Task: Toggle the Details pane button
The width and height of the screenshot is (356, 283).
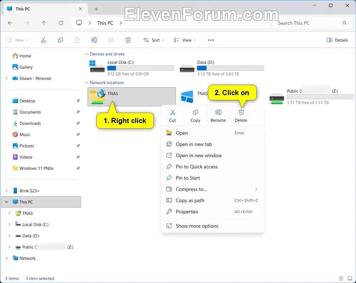Action: point(337,40)
